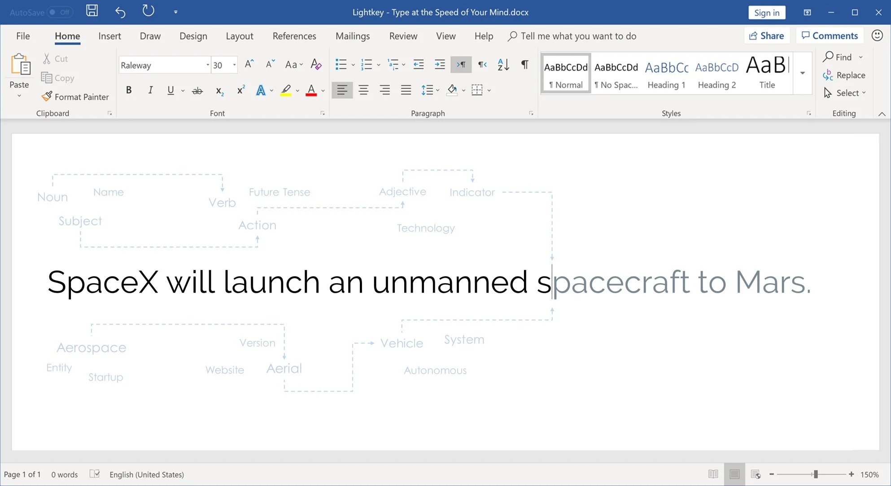The image size is (891, 486).
Task: Click the Clear All Formatting icon
Action: [316, 65]
